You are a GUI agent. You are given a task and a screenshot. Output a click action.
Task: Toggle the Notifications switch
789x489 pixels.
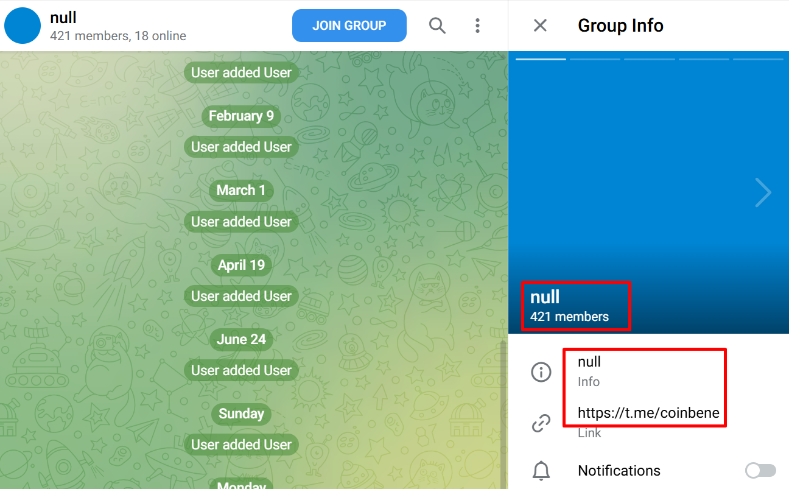[761, 471]
